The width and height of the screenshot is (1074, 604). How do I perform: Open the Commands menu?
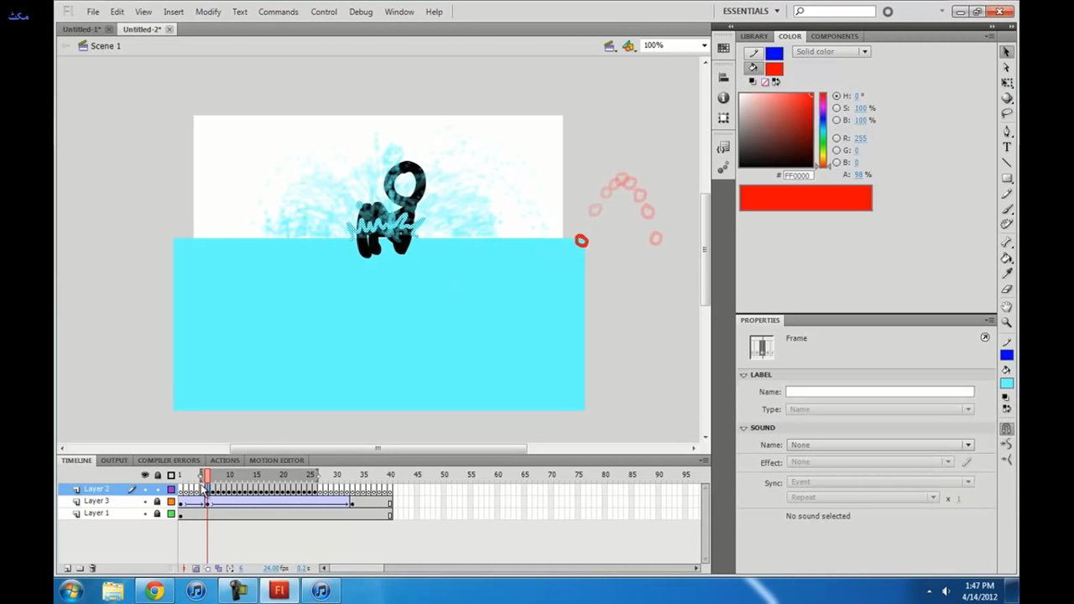(x=279, y=12)
